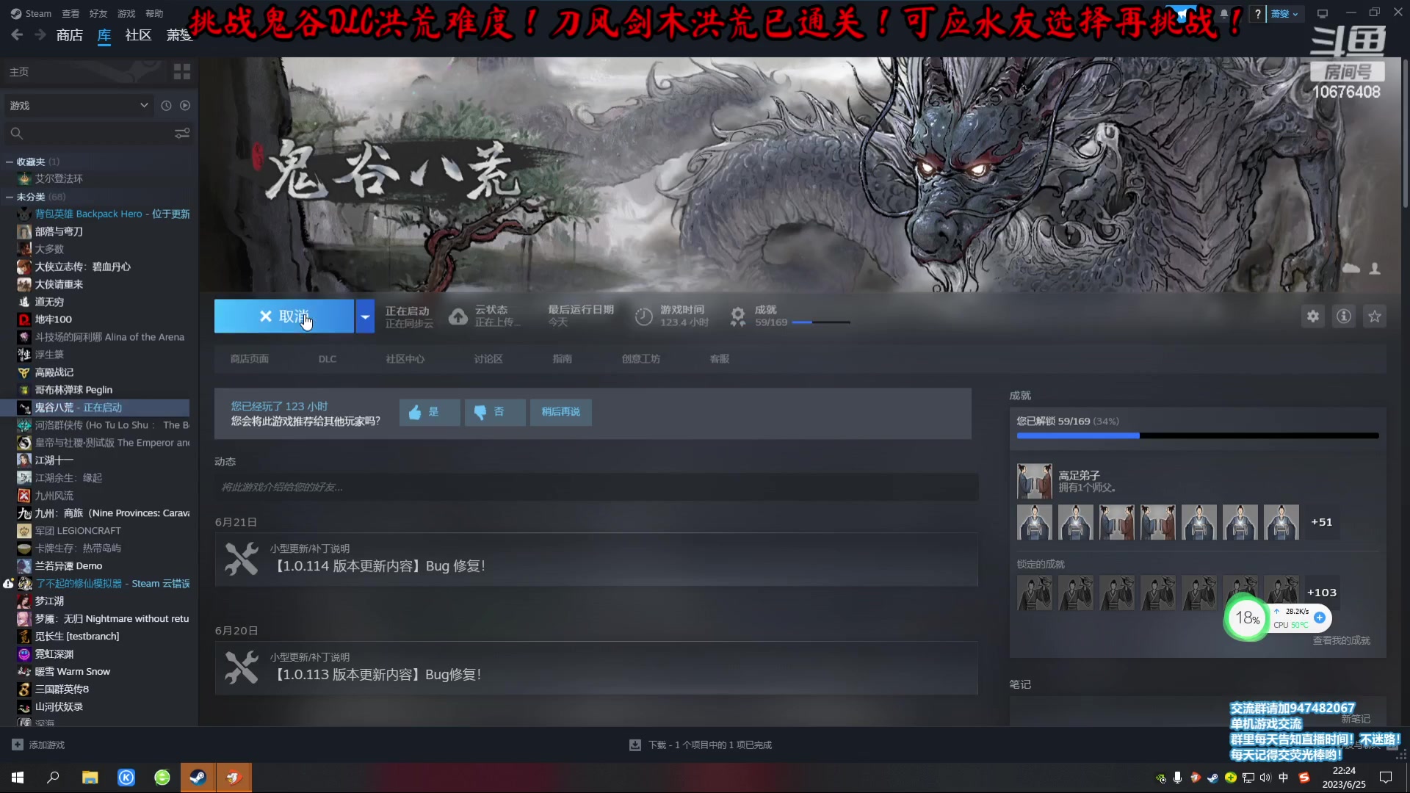Click 查看我的成就 link
Viewport: 1410px width, 793px height.
(x=1342, y=641)
